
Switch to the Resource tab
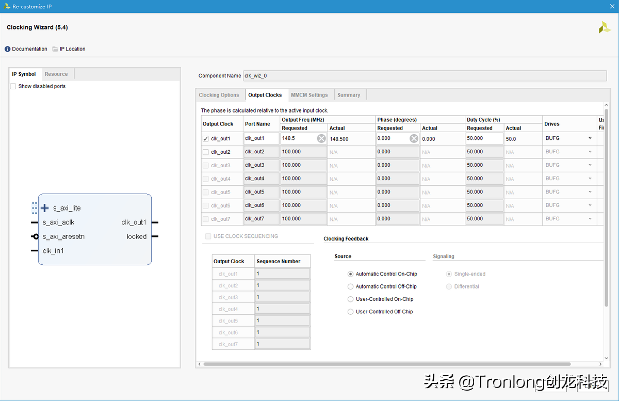point(56,74)
